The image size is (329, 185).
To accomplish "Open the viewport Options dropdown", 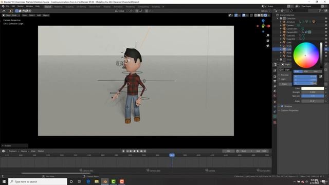I will pos(265,11).
